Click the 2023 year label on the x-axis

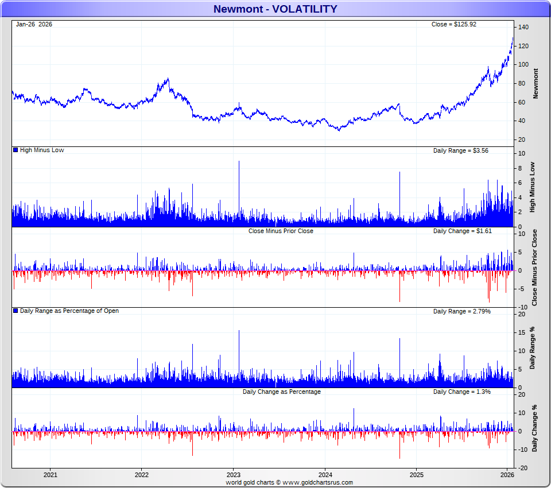click(233, 475)
